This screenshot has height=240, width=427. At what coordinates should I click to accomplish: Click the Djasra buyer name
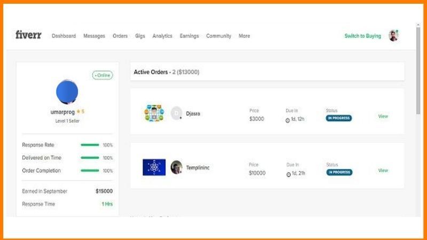[193, 114]
